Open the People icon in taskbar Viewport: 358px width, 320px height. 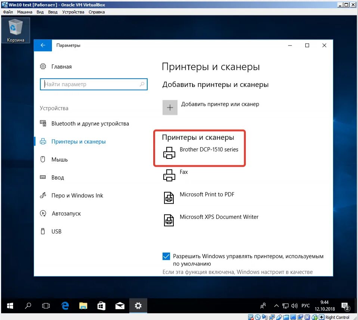tap(263, 306)
